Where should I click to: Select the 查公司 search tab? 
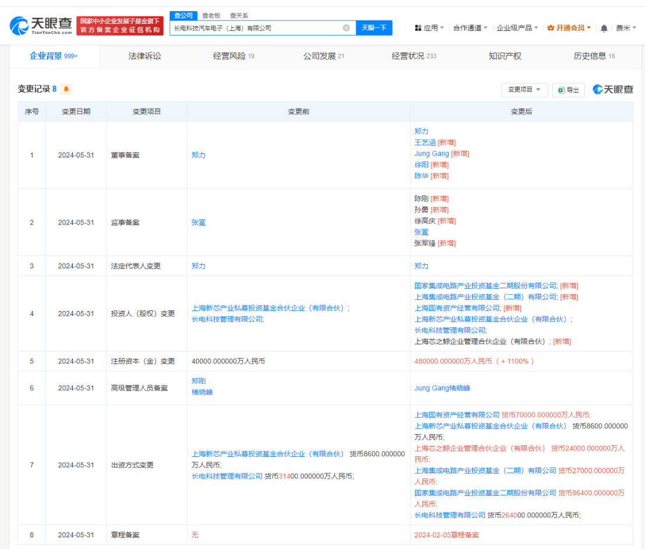(x=184, y=16)
